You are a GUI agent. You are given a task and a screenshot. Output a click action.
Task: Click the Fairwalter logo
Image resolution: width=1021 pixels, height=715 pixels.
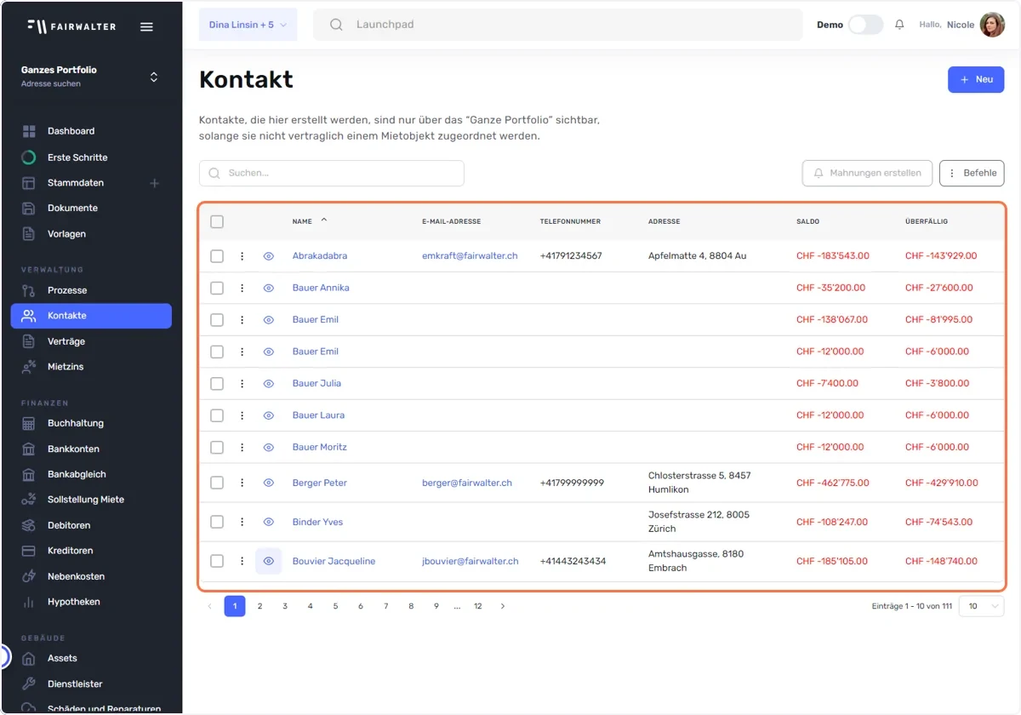pos(71,26)
